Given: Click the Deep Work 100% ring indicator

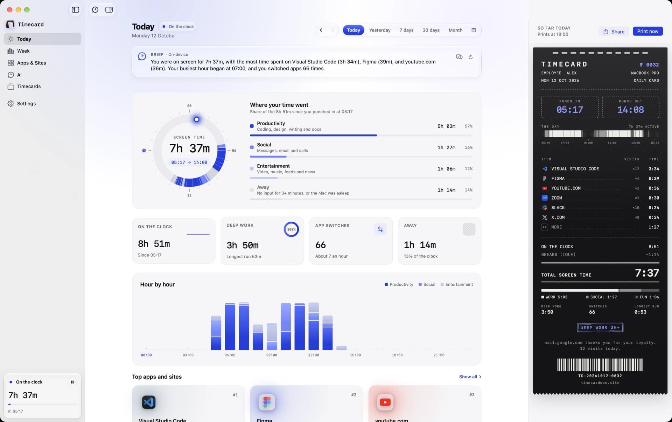Looking at the screenshot, I should coord(291,229).
